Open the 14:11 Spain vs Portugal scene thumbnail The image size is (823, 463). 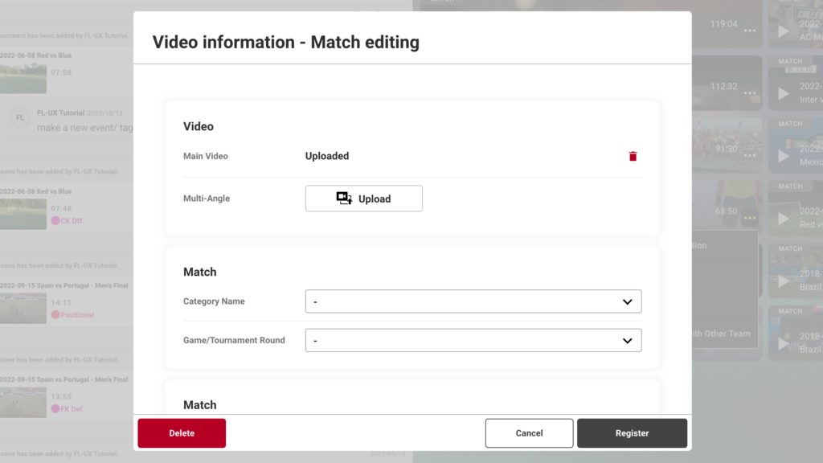23,308
